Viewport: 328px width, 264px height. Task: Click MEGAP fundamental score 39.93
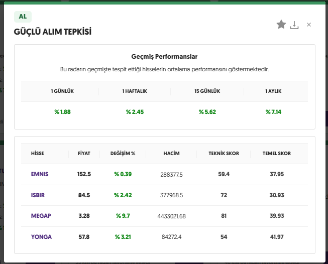[277, 216]
